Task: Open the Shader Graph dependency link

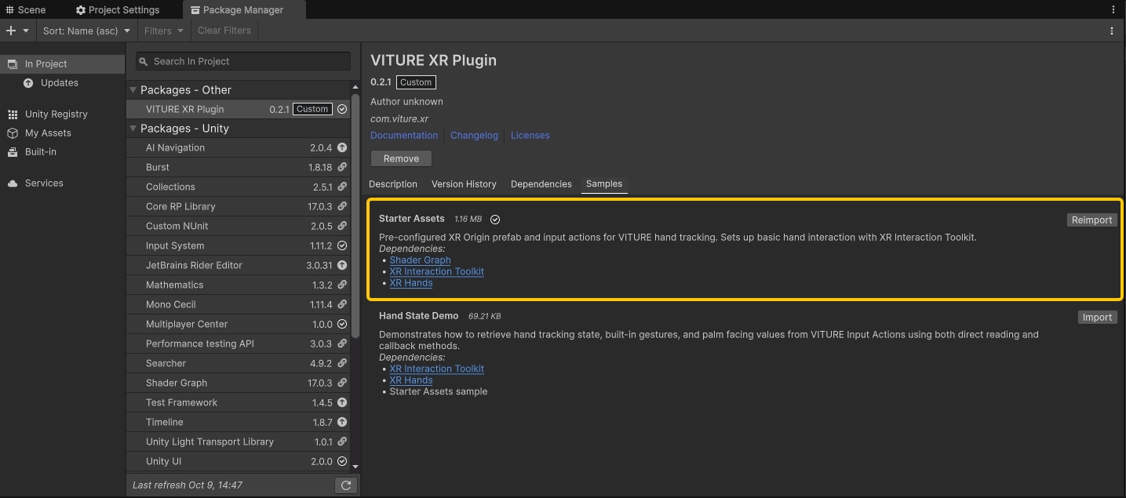Action: [x=420, y=260]
